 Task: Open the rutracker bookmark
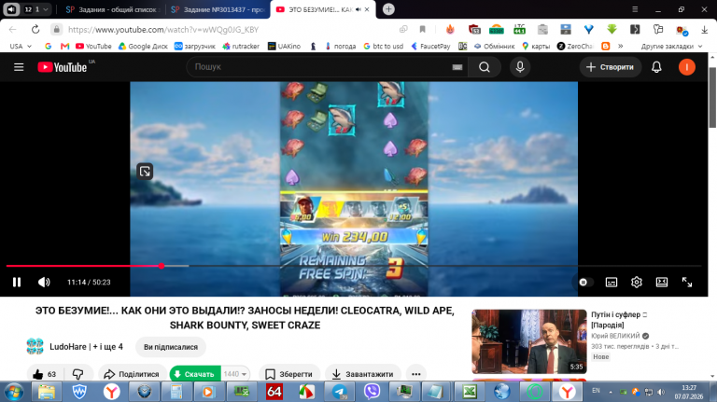(x=241, y=46)
